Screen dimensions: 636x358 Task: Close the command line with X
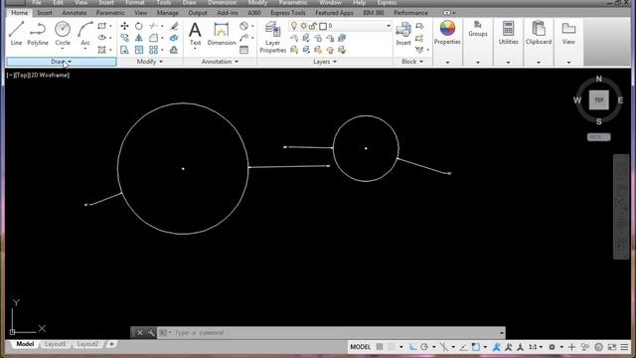pos(139,333)
